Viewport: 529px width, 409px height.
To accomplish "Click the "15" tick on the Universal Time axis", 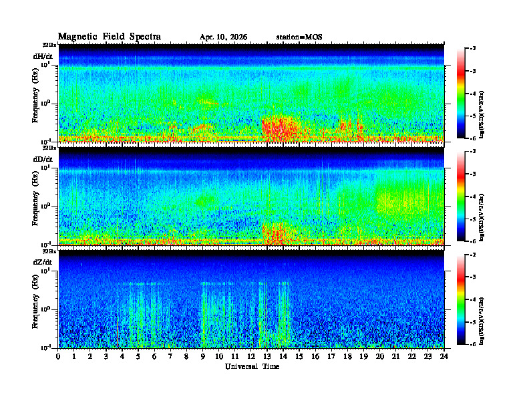I will pos(299,357).
